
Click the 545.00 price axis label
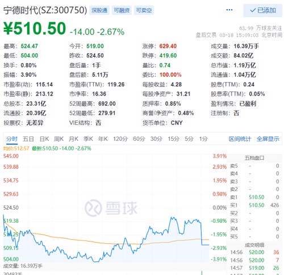[x=11, y=156]
